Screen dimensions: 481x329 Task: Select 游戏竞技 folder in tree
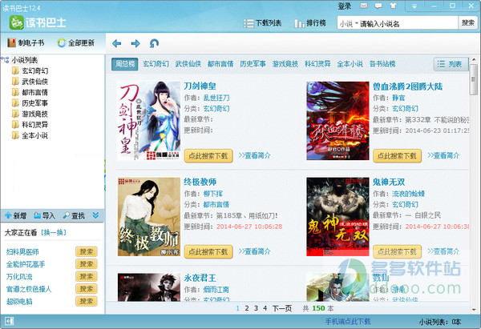(30, 114)
